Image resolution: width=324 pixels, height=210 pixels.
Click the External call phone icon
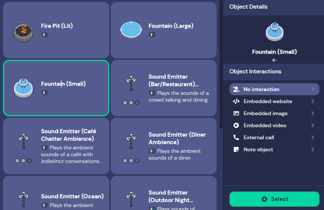tap(236, 137)
